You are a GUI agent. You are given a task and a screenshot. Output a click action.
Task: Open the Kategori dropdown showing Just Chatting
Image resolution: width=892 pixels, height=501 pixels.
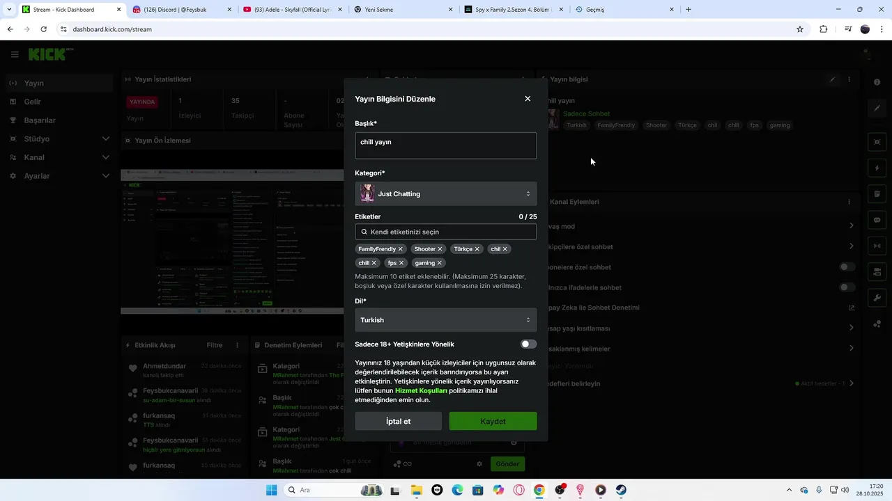(446, 194)
